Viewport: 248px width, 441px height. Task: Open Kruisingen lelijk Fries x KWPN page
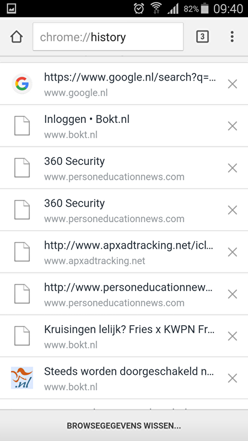pos(130,330)
